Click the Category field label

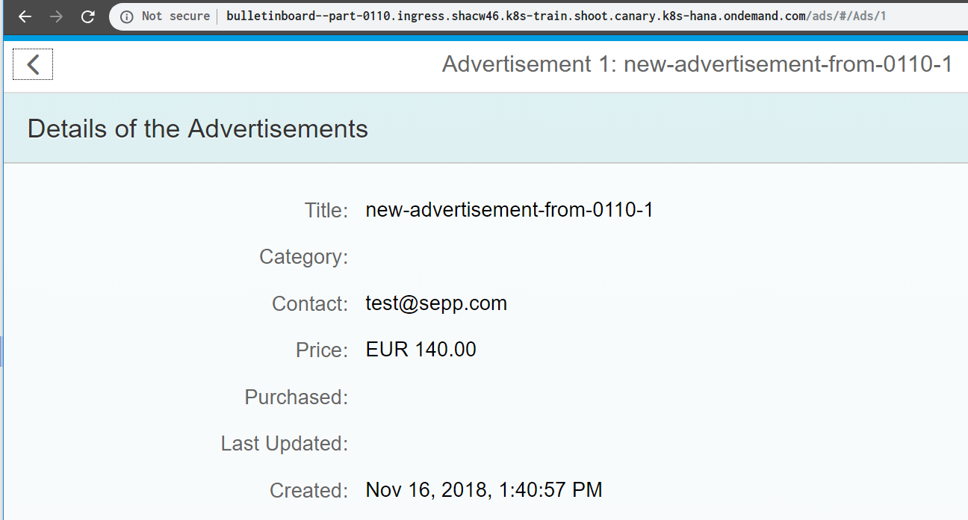click(304, 257)
